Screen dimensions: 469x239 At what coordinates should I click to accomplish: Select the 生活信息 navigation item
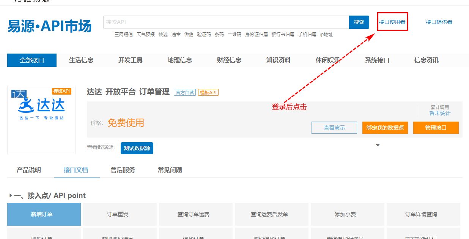(x=81, y=60)
